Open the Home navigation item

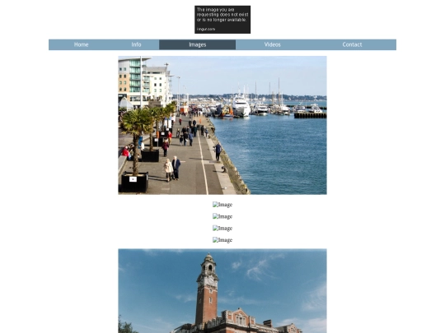tap(81, 44)
